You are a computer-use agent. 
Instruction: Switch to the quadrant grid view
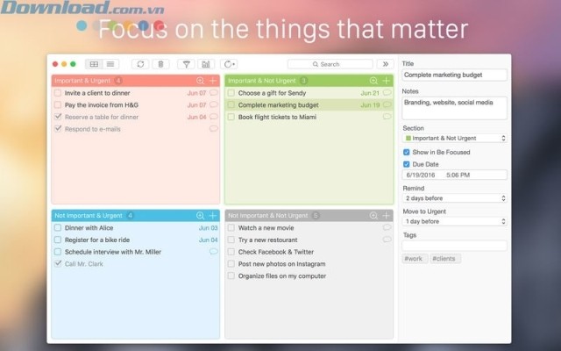pyautogui.click(x=95, y=64)
